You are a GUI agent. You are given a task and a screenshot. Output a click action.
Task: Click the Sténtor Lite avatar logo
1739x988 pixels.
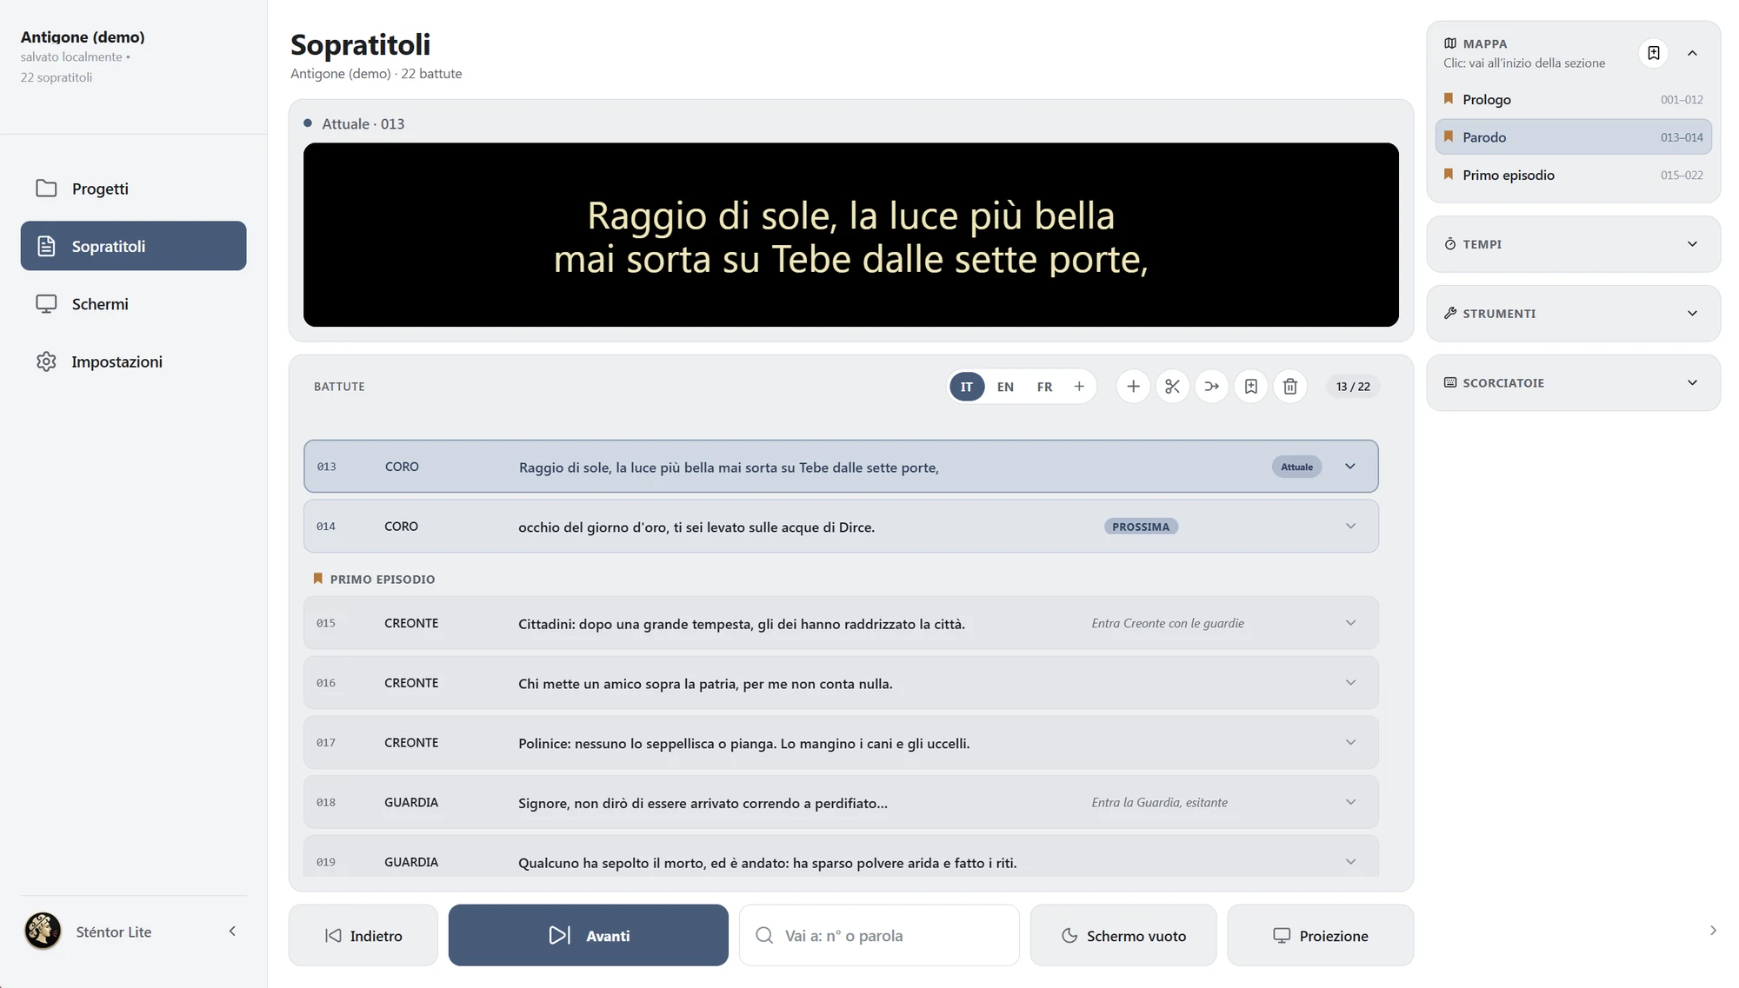click(43, 931)
